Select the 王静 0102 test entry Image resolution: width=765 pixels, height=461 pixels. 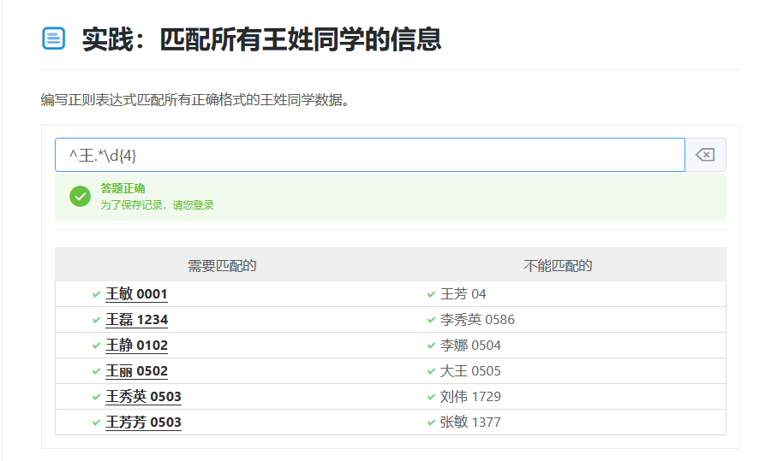tap(136, 346)
